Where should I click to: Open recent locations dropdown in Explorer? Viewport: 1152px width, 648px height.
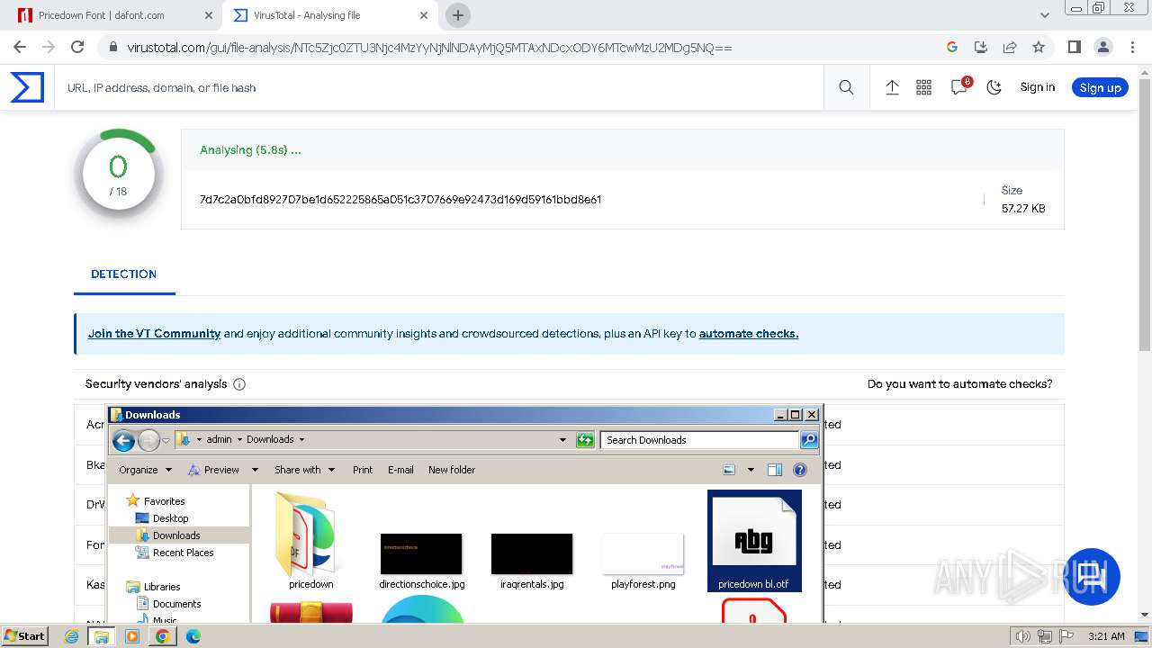coord(166,440)
